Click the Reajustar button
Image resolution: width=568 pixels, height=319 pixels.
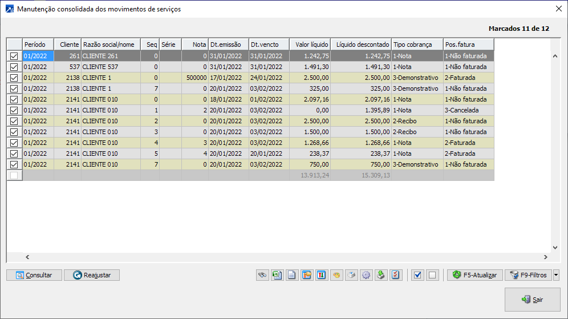point(92,275)
